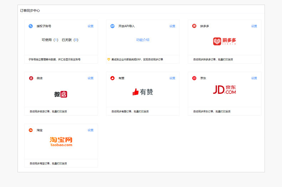Click the 授权子账号 card title

[x=44, y=26]
